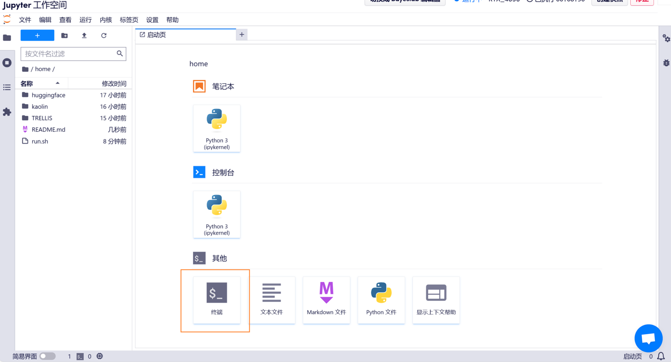671x362 pixels.
Task: Click the blue new launcher plus button
Action: (x=37, y=35)
